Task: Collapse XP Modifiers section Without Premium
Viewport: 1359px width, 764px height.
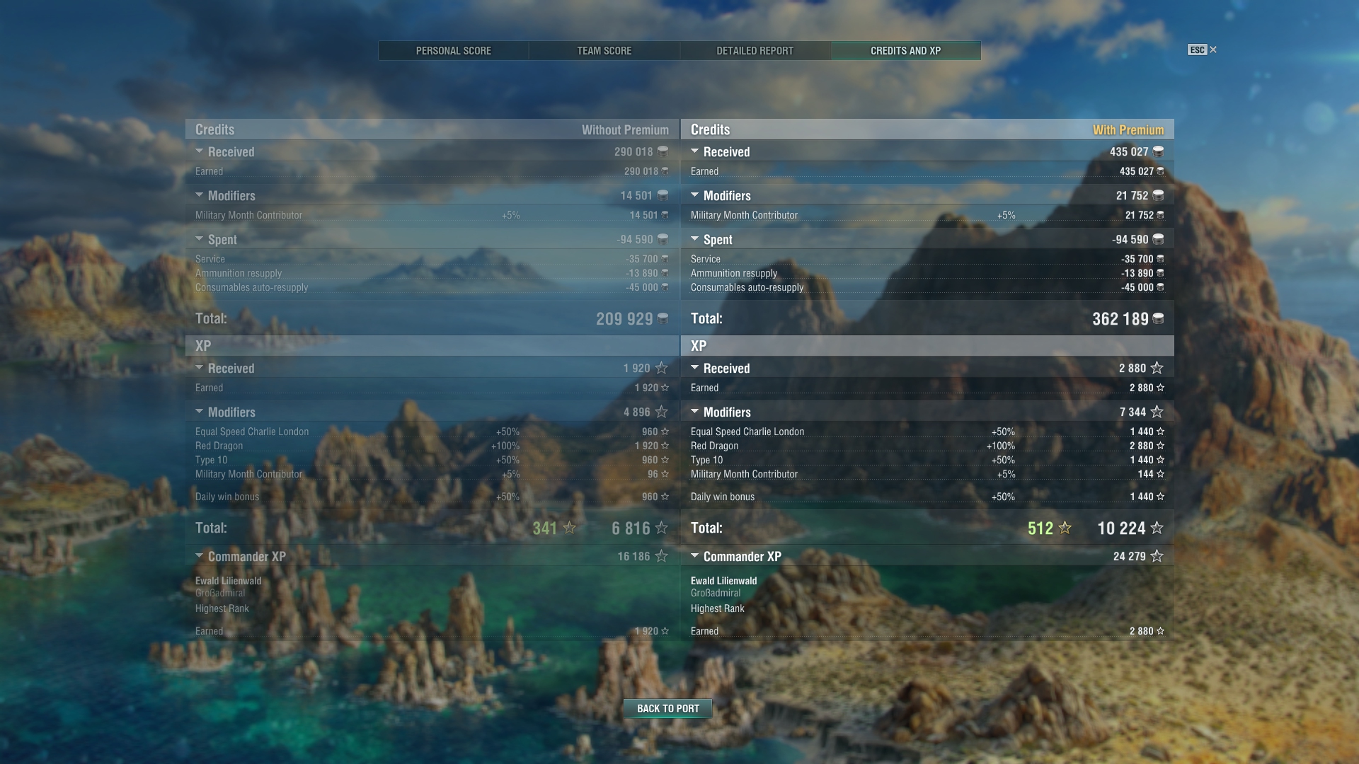Action: point(200,412)
